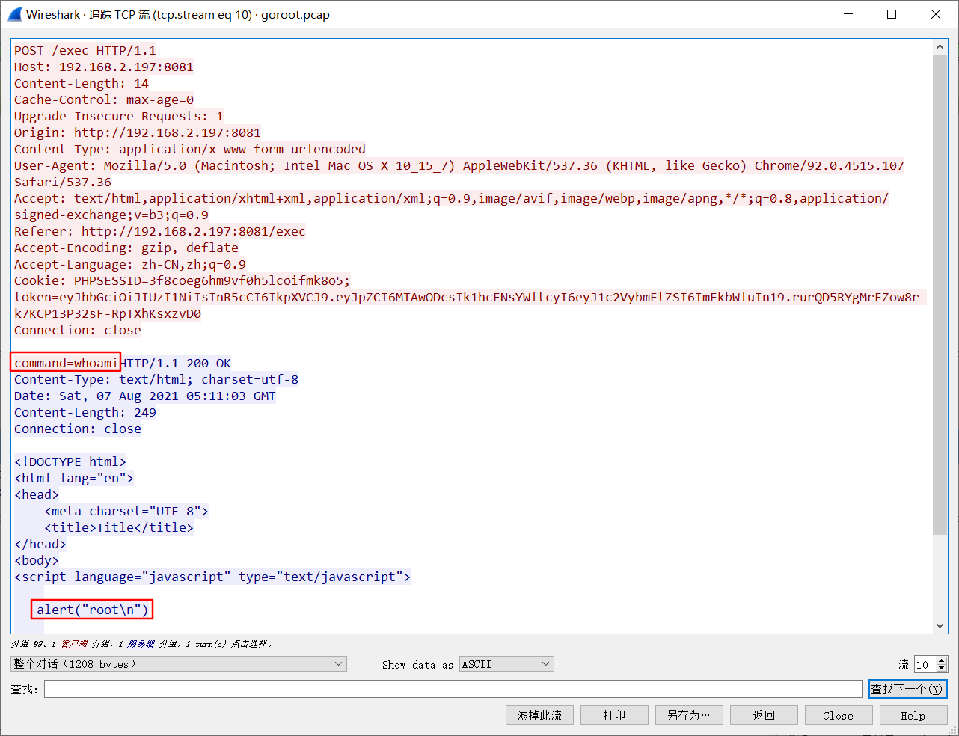The height and width of the screenshot is (736, 959).
Task: Click the <title>Title</title> line
Action: (119, 527)
